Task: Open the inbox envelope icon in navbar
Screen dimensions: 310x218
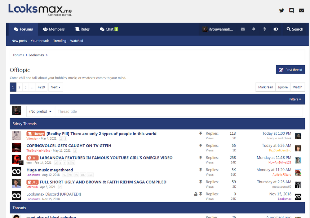Action: (243, 29)
